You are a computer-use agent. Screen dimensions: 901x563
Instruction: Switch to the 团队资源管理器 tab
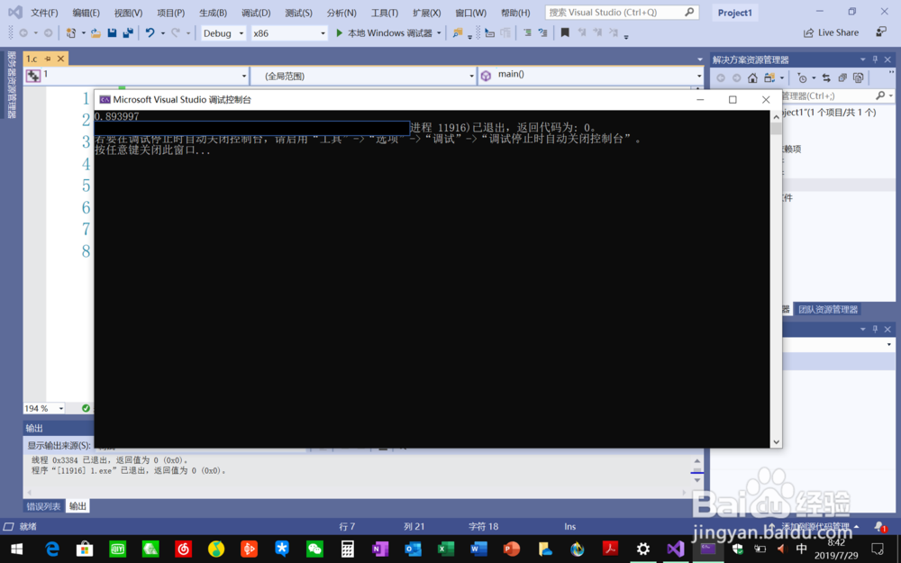(828, 310)
